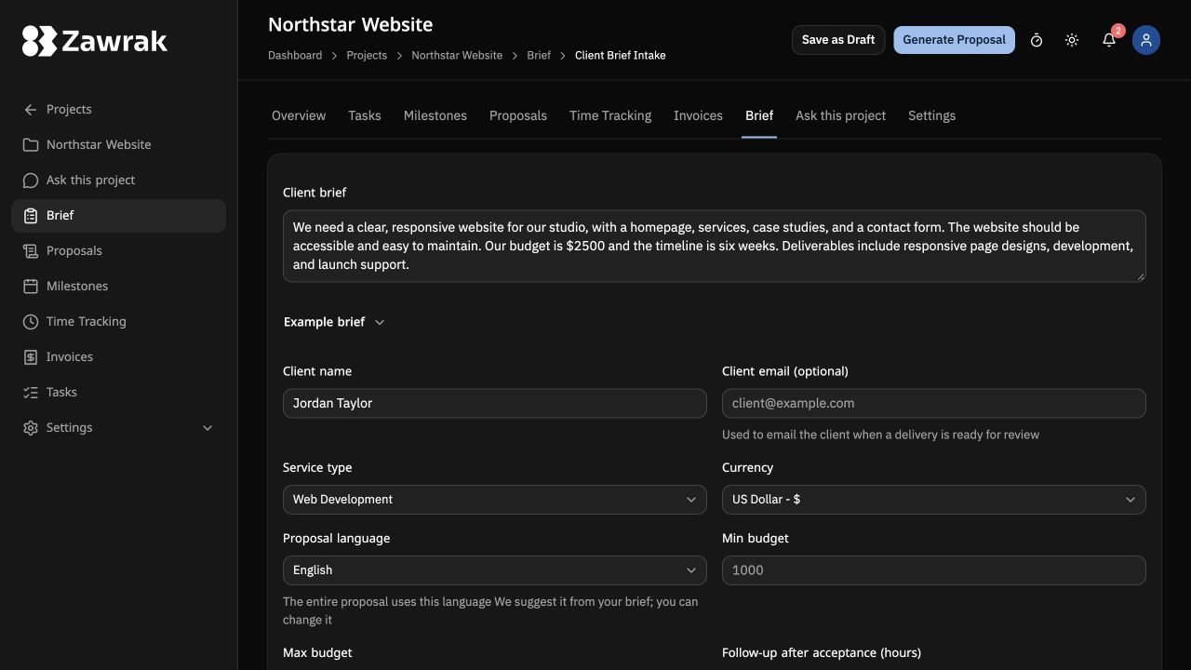The height and width of the screenshot is (670, 1191).
Task: Switch to the Proposals tab
Action: [x=518, y=116]
